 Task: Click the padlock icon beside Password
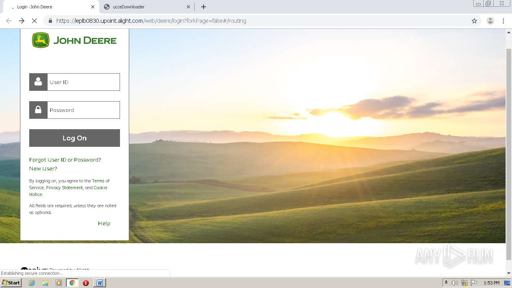[38, 110]
